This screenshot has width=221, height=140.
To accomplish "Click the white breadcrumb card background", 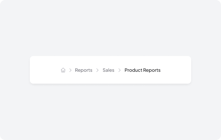I will [175, 78].
